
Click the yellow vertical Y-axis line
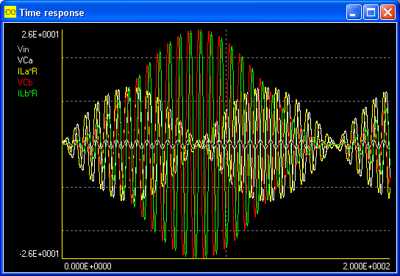click(x=63, y=144)
